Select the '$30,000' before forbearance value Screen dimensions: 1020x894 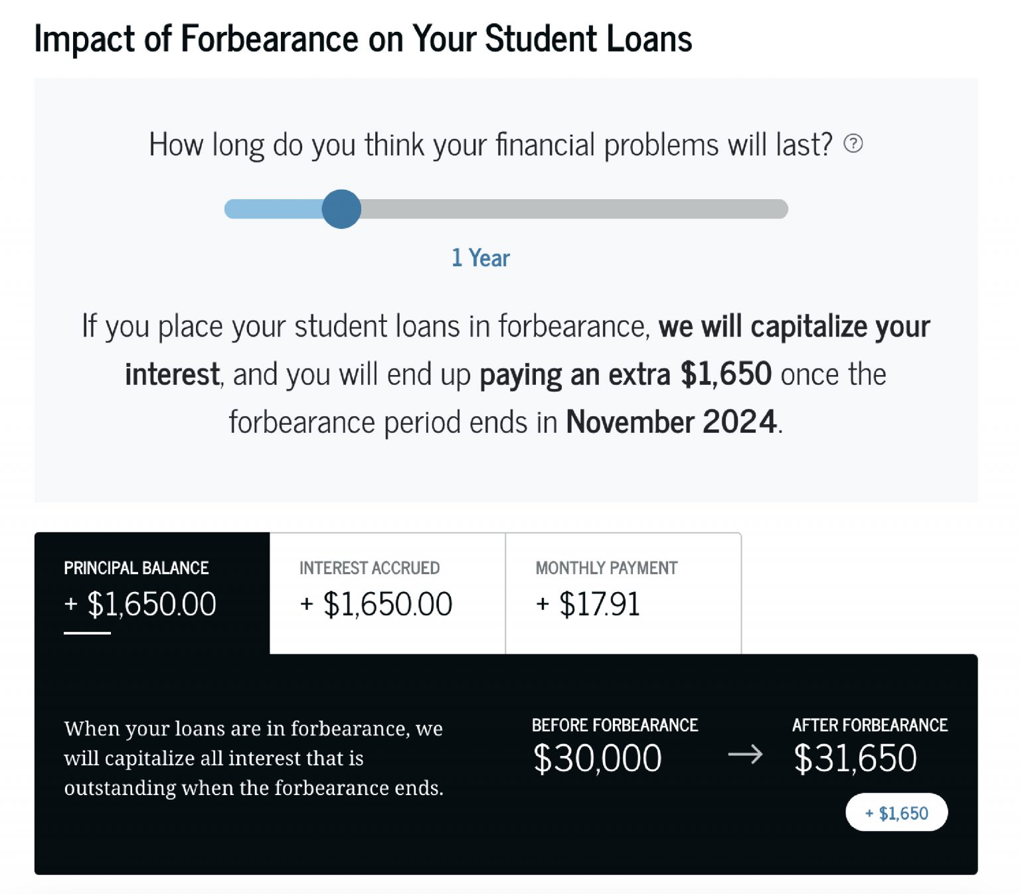(x=598, y=757)
